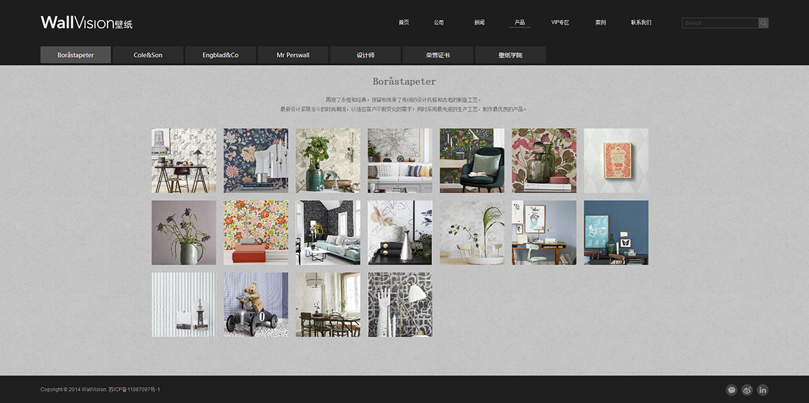Open the white hand sculpture with lamp thumbnail

click(x=400, y=305)
